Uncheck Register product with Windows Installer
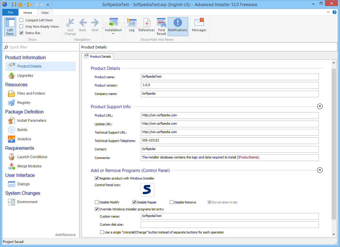The image size is (340, 247). (x=97, y=178)
